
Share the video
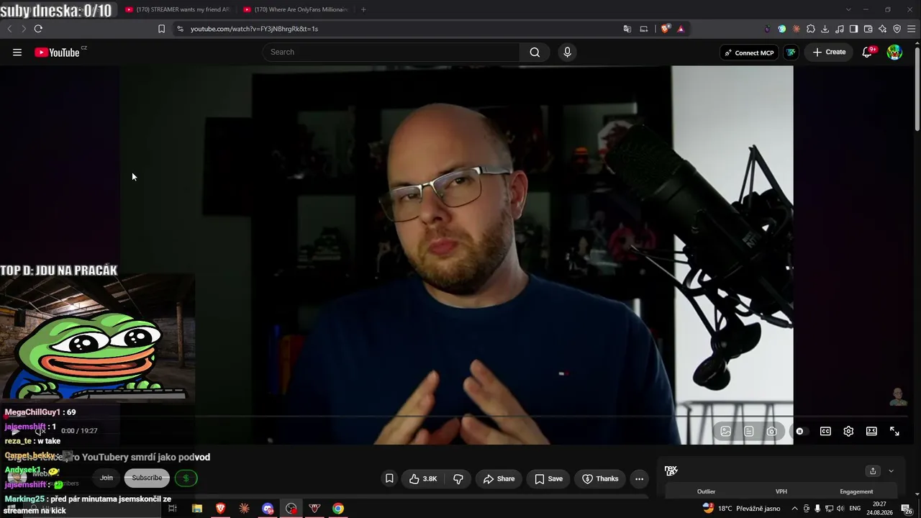click(499, 478)
